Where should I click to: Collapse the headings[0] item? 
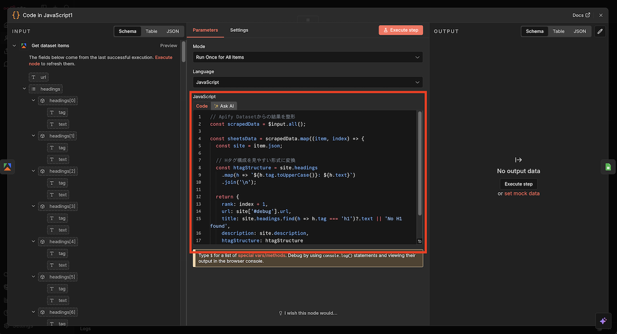33,101
